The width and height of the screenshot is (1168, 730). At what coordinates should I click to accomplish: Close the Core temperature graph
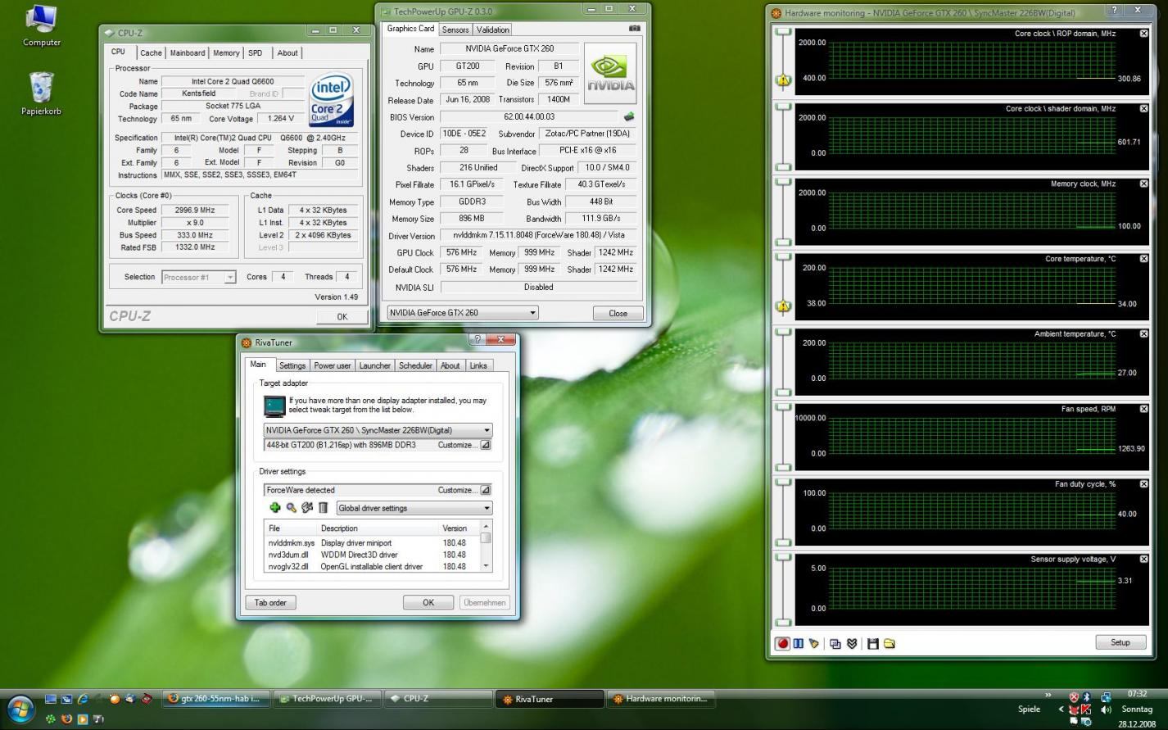click(x=1143, y=259)
